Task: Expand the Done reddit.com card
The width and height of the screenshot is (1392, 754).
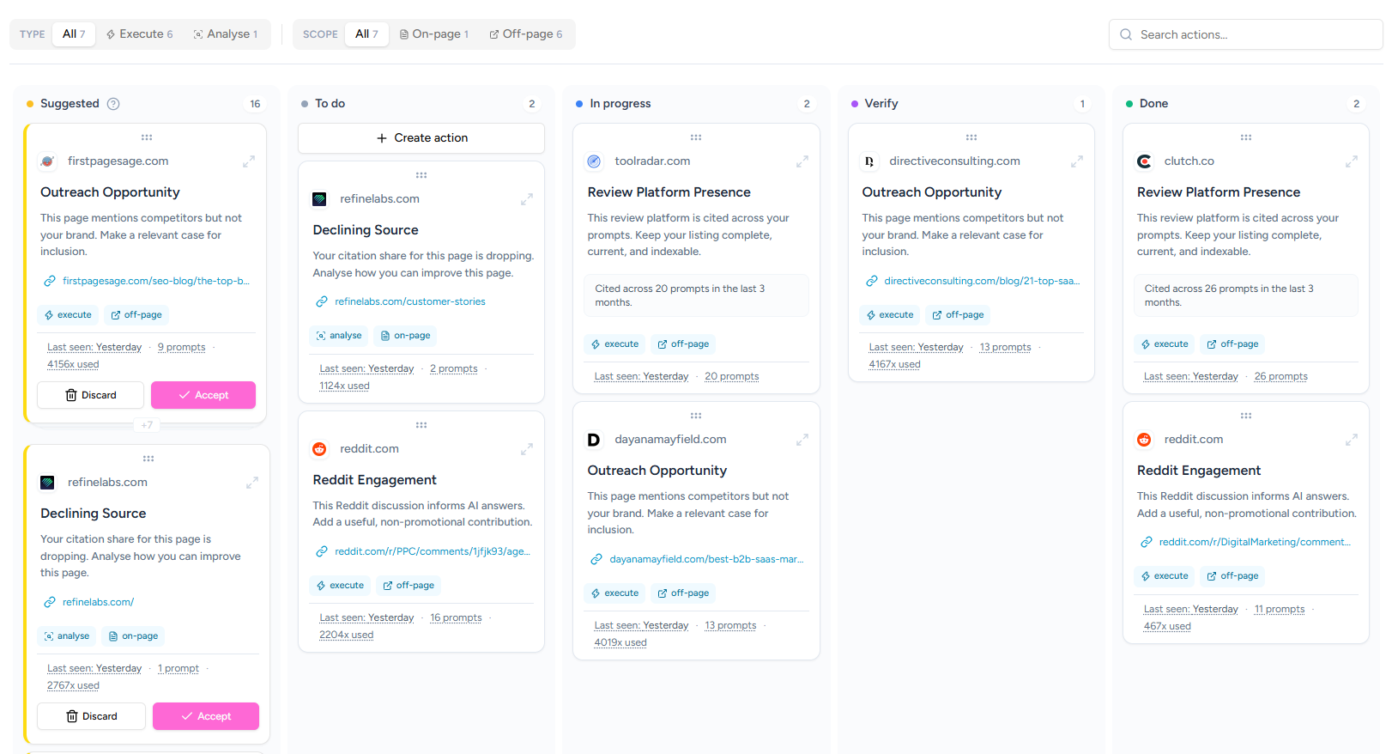Action: [1352, 440]
